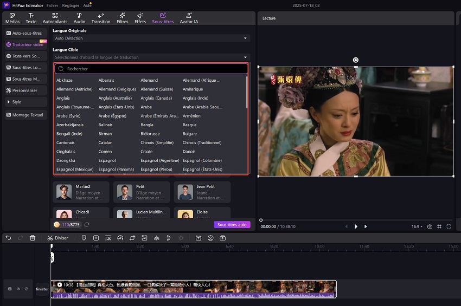Expand the Langue Originale dropdown
The height and width of the screenshot is (306, 461).
click(151, 38)
